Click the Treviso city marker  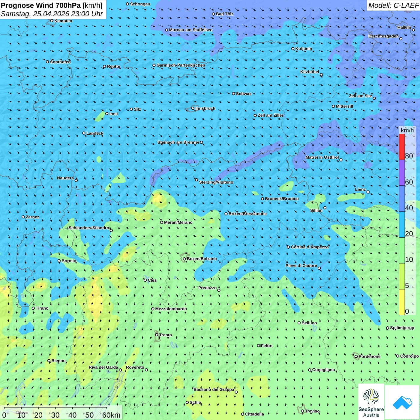[302, 411]
